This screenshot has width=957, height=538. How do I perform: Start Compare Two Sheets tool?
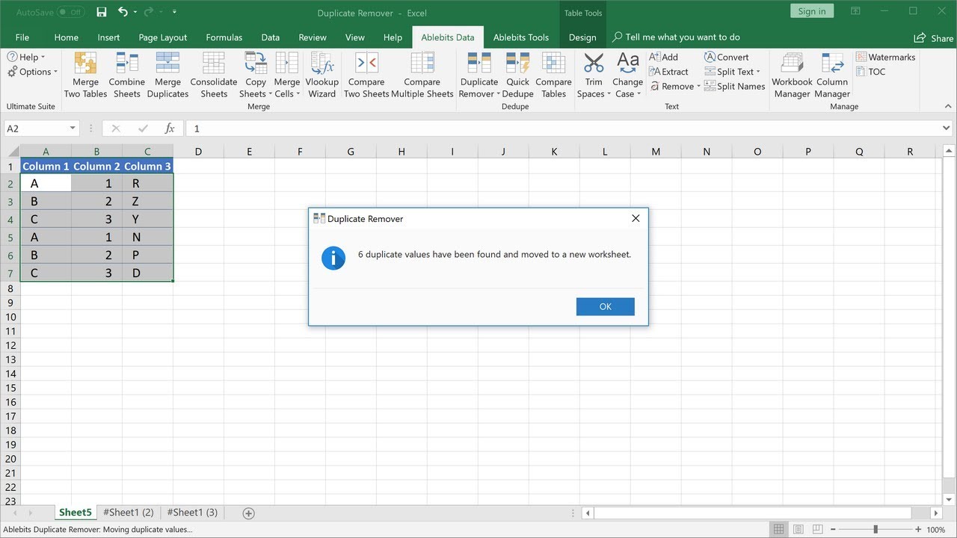[x=366, y=75]
